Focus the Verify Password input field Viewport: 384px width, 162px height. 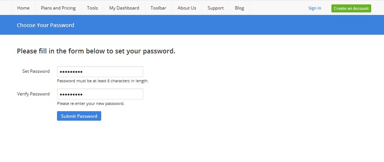tap(100, 94)
